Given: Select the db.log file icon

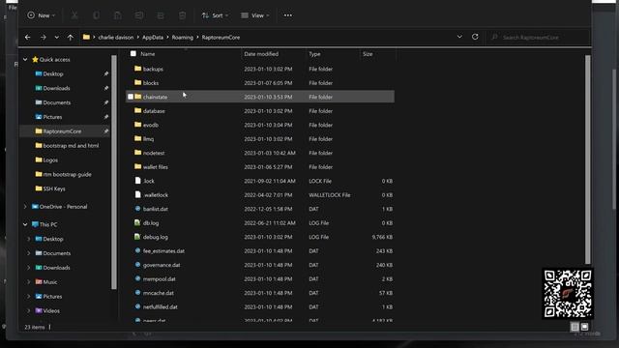Looking at the screenshot, I should (137, 222).
